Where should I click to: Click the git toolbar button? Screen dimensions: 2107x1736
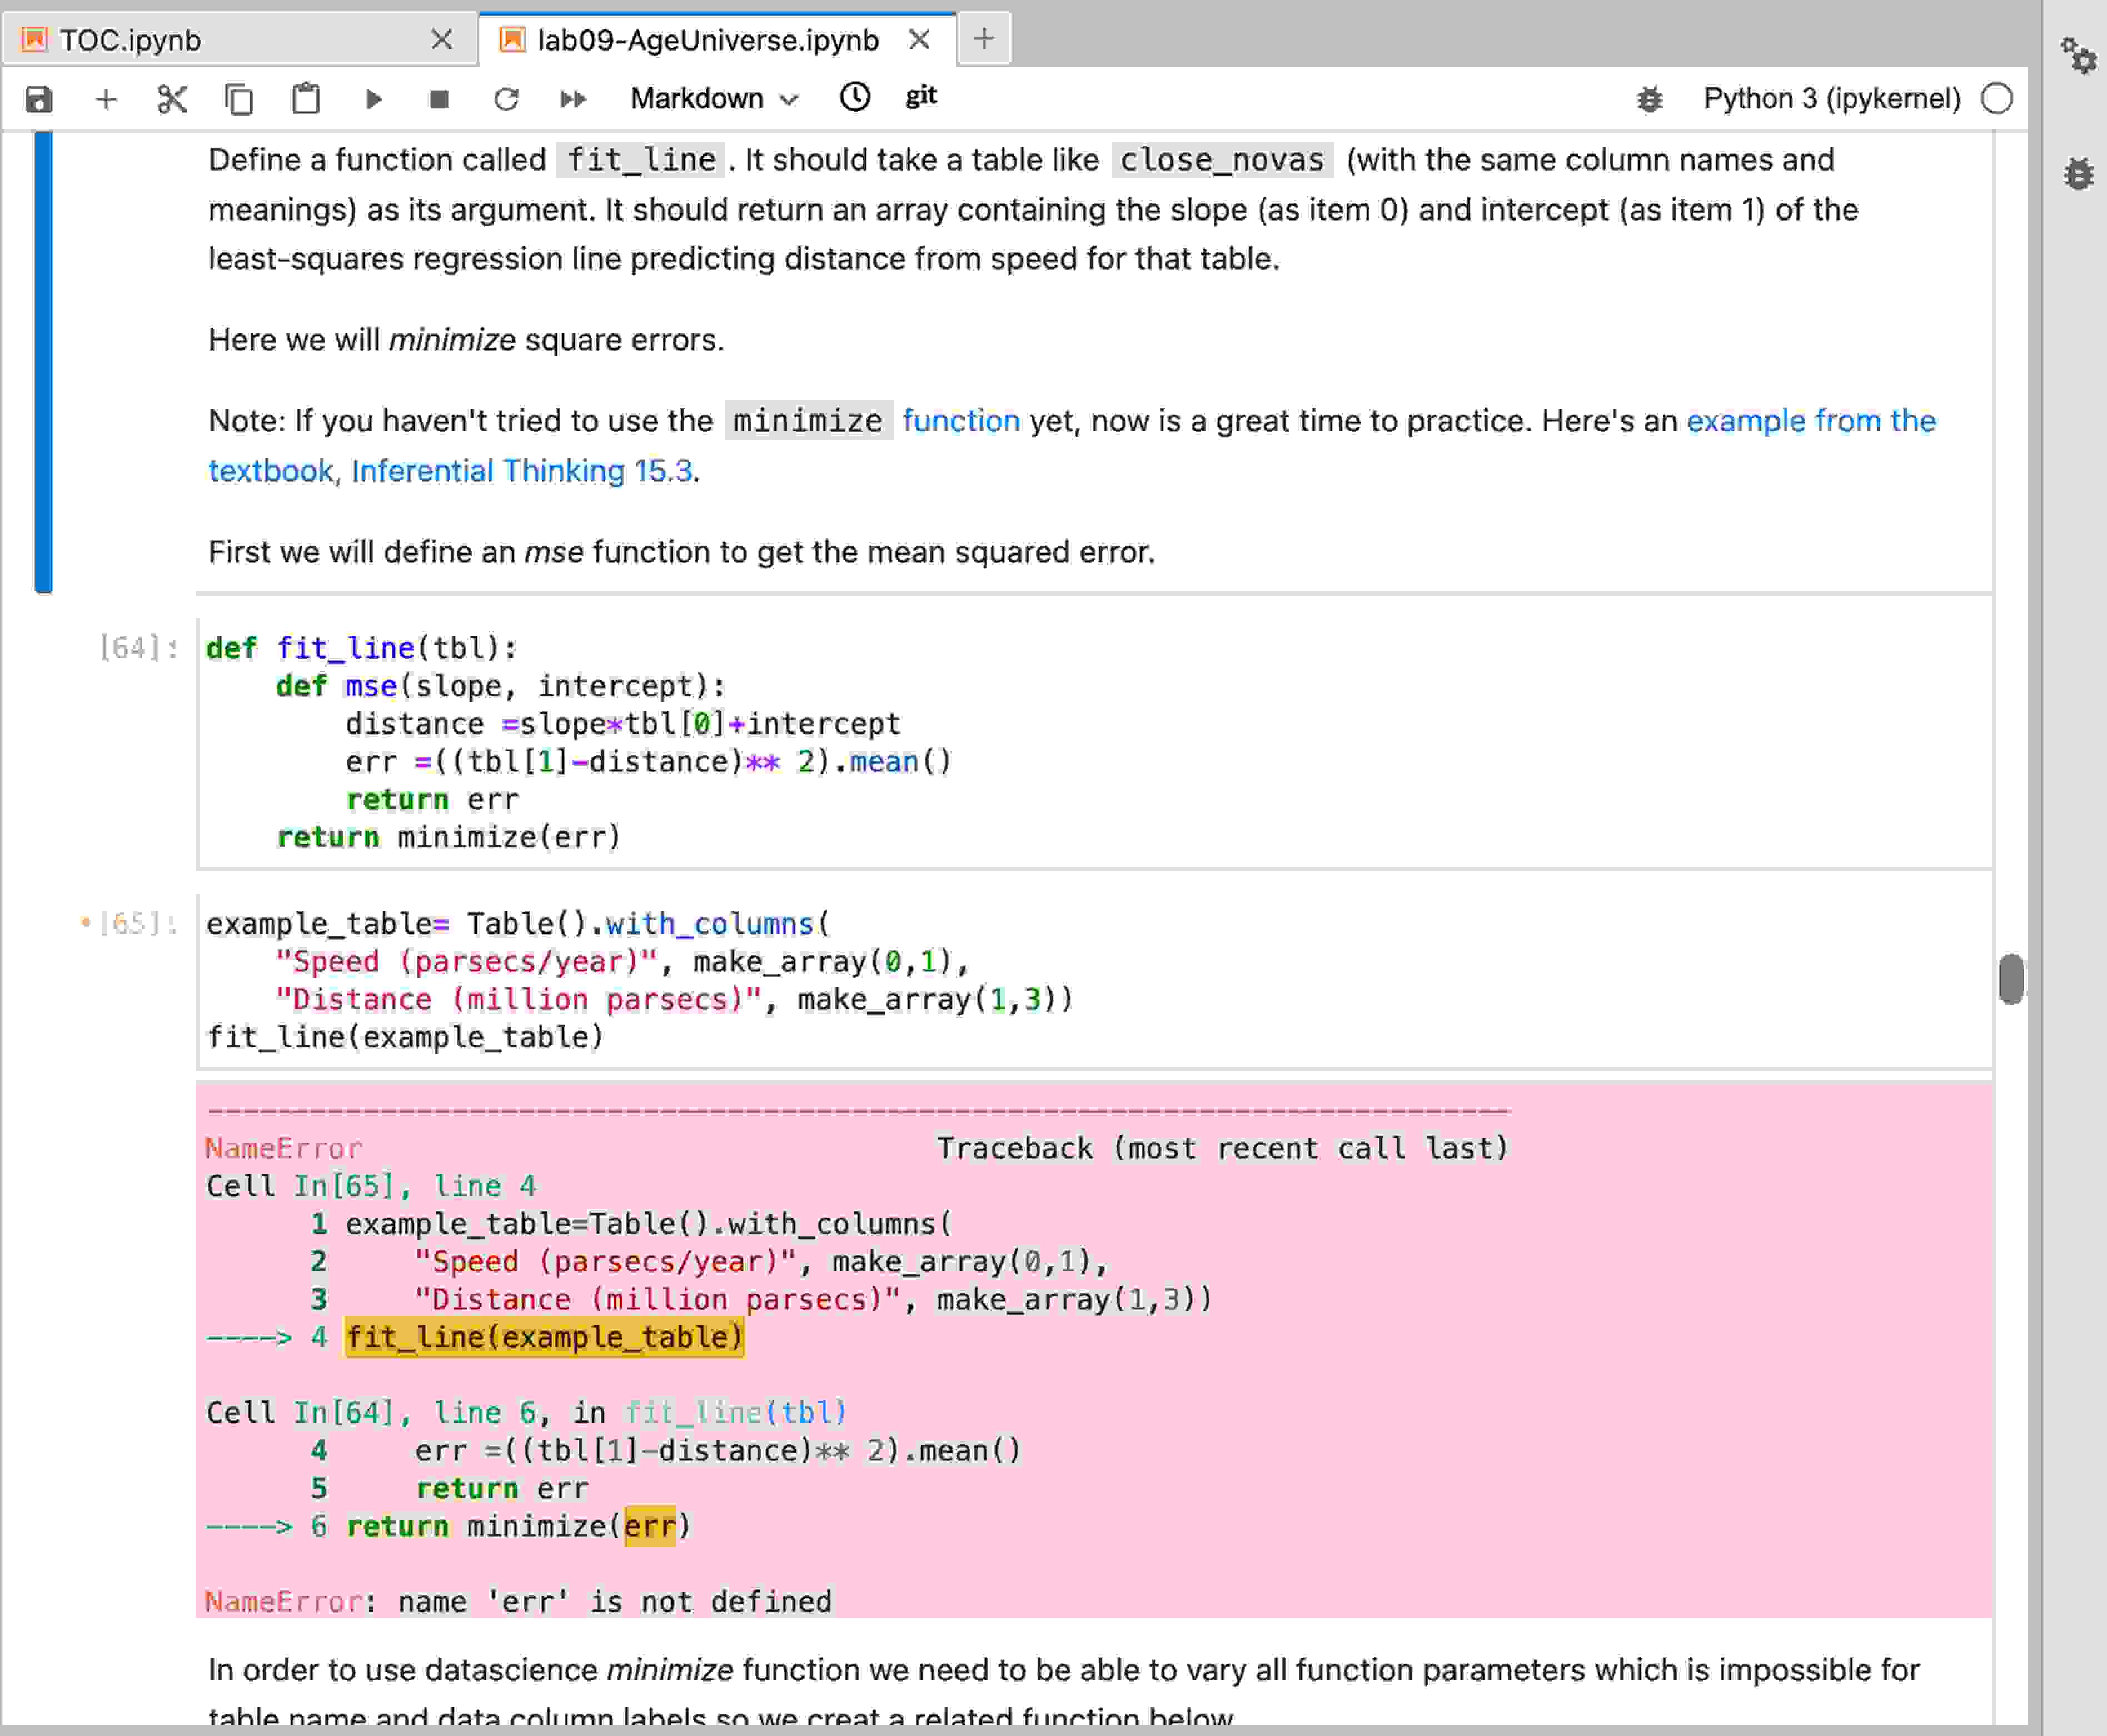click(x=921, y=96)
